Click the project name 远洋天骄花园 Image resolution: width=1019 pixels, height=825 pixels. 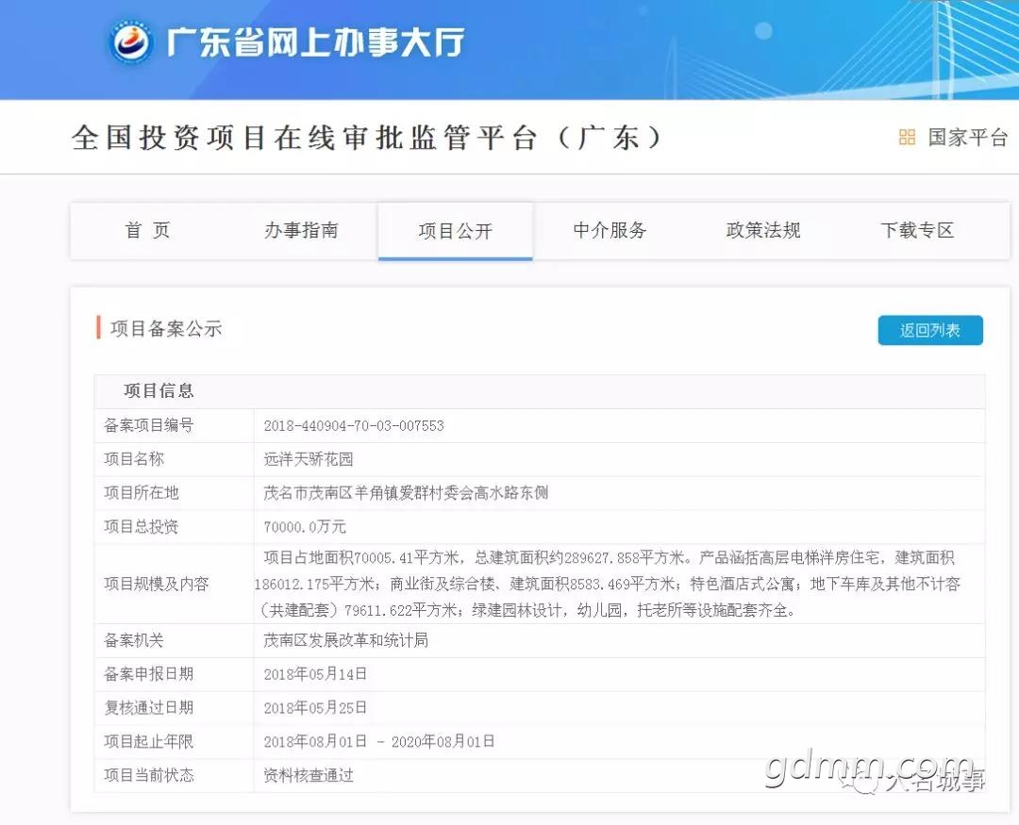pyautogui.click(x=308, y=459)
